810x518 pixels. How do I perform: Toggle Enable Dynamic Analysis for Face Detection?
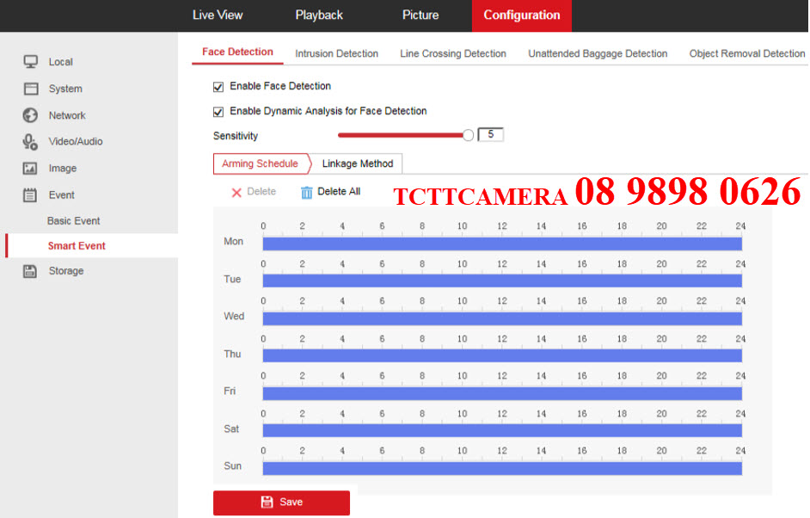[218, 112]
